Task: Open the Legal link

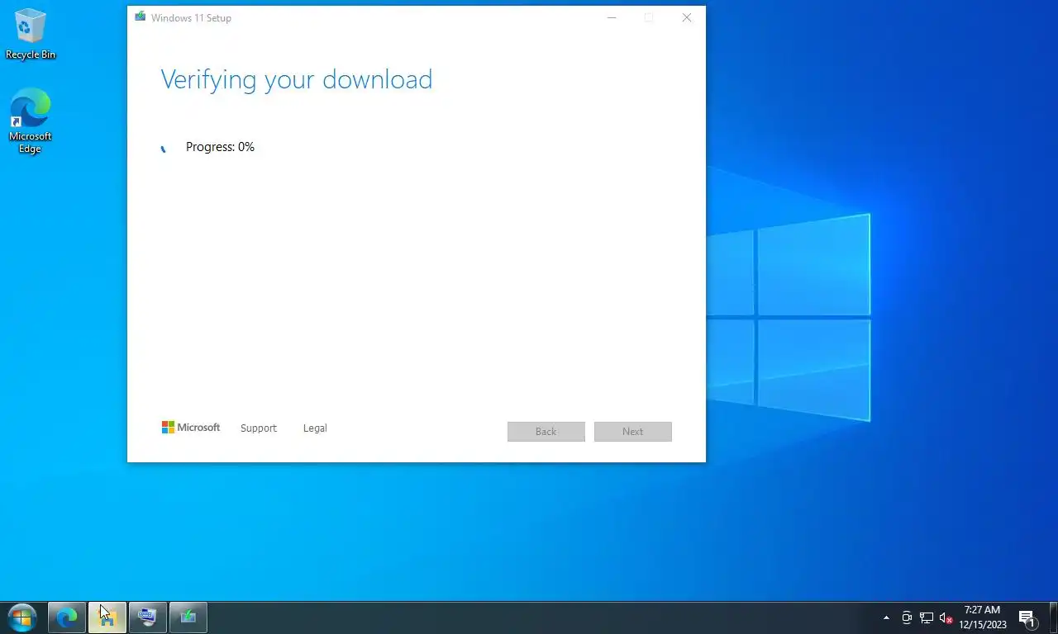Action: [315, 428]
